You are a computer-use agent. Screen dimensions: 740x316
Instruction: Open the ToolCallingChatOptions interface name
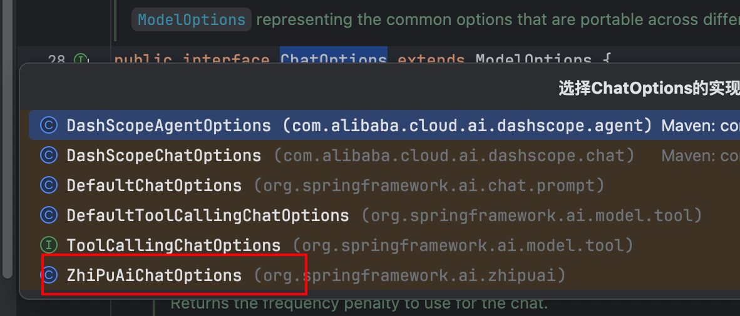coord(173,245)
